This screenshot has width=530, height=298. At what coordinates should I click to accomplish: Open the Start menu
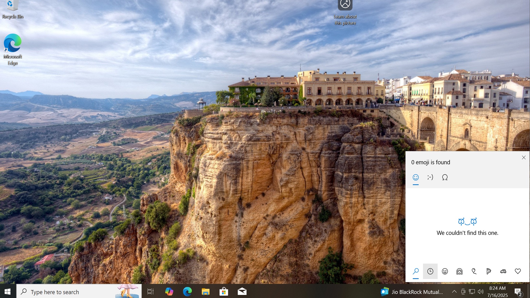[x=7, y=292]
